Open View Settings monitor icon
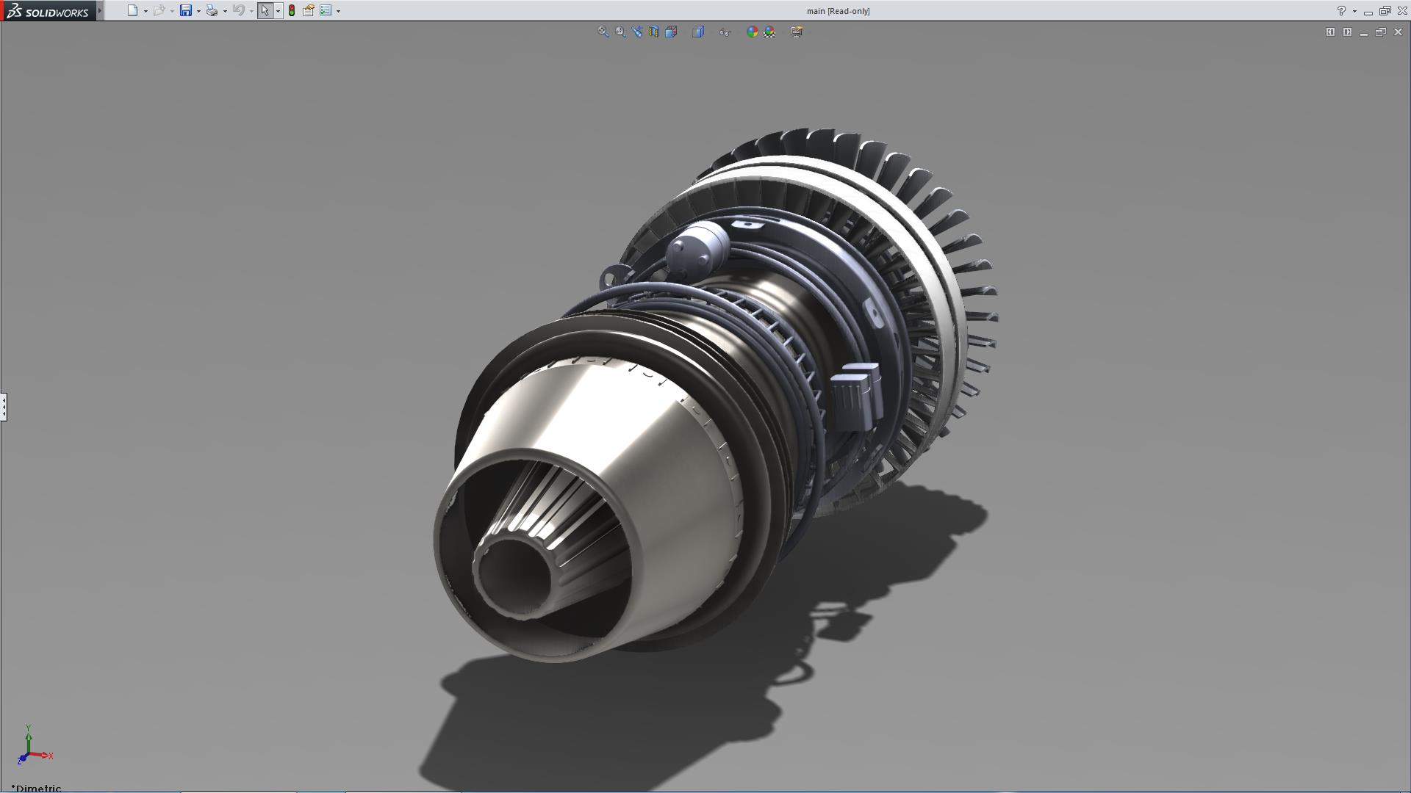Screen dimensions: 1411x793 [x=797, y=32]
